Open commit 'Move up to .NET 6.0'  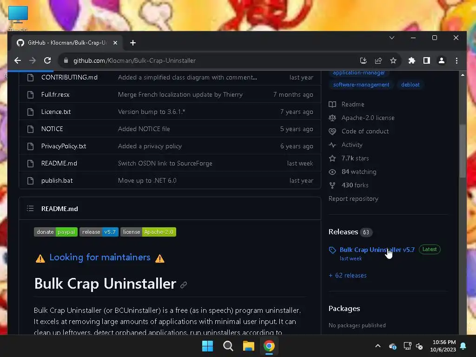click(x=147, y=181)
